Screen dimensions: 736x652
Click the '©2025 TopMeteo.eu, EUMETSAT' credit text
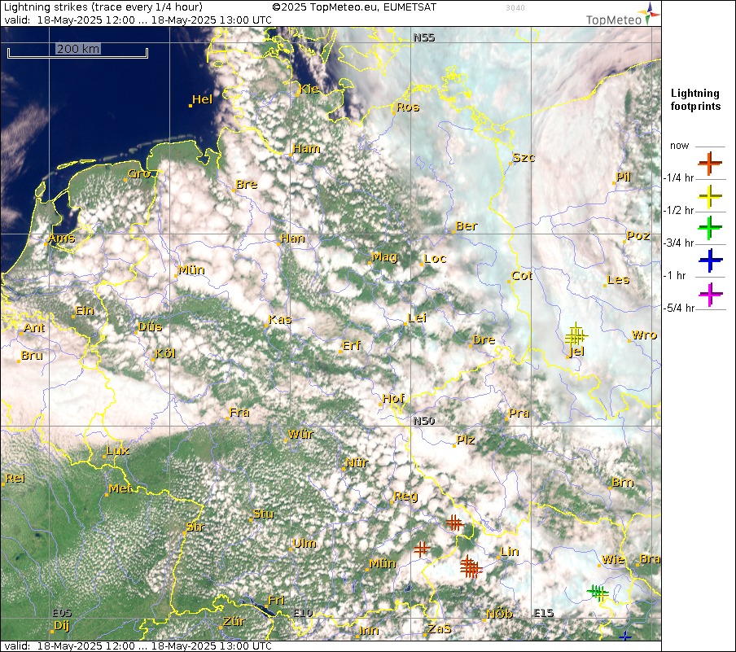[x=354, y=7]
